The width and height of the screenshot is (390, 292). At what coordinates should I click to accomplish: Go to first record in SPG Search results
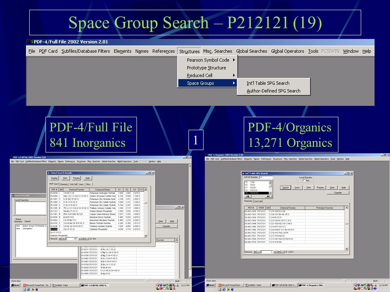(x=255, y=252)
